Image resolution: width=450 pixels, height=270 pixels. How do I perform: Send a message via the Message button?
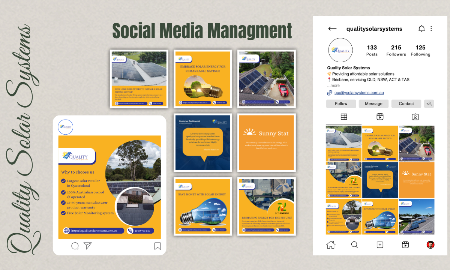pyautogui.click(x=373, y=103)
